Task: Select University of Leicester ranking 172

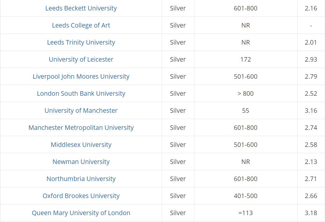Action: [245, 59]
